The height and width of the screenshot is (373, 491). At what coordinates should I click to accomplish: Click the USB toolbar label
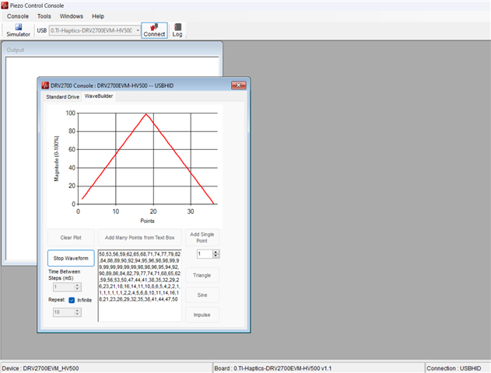click(x=42, y=30)
